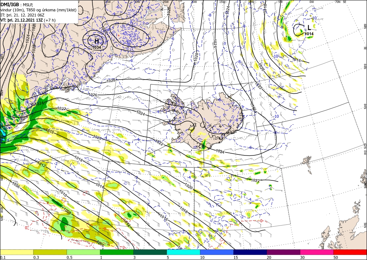Click the "IT: þri. 21. 12. 2021 06Z" line
Viewport: 367px width, 260px height.
[x=22, y=15]
